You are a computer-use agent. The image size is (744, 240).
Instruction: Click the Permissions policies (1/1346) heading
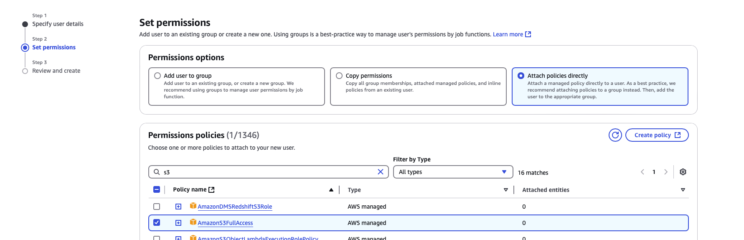(x=203, y=135)
